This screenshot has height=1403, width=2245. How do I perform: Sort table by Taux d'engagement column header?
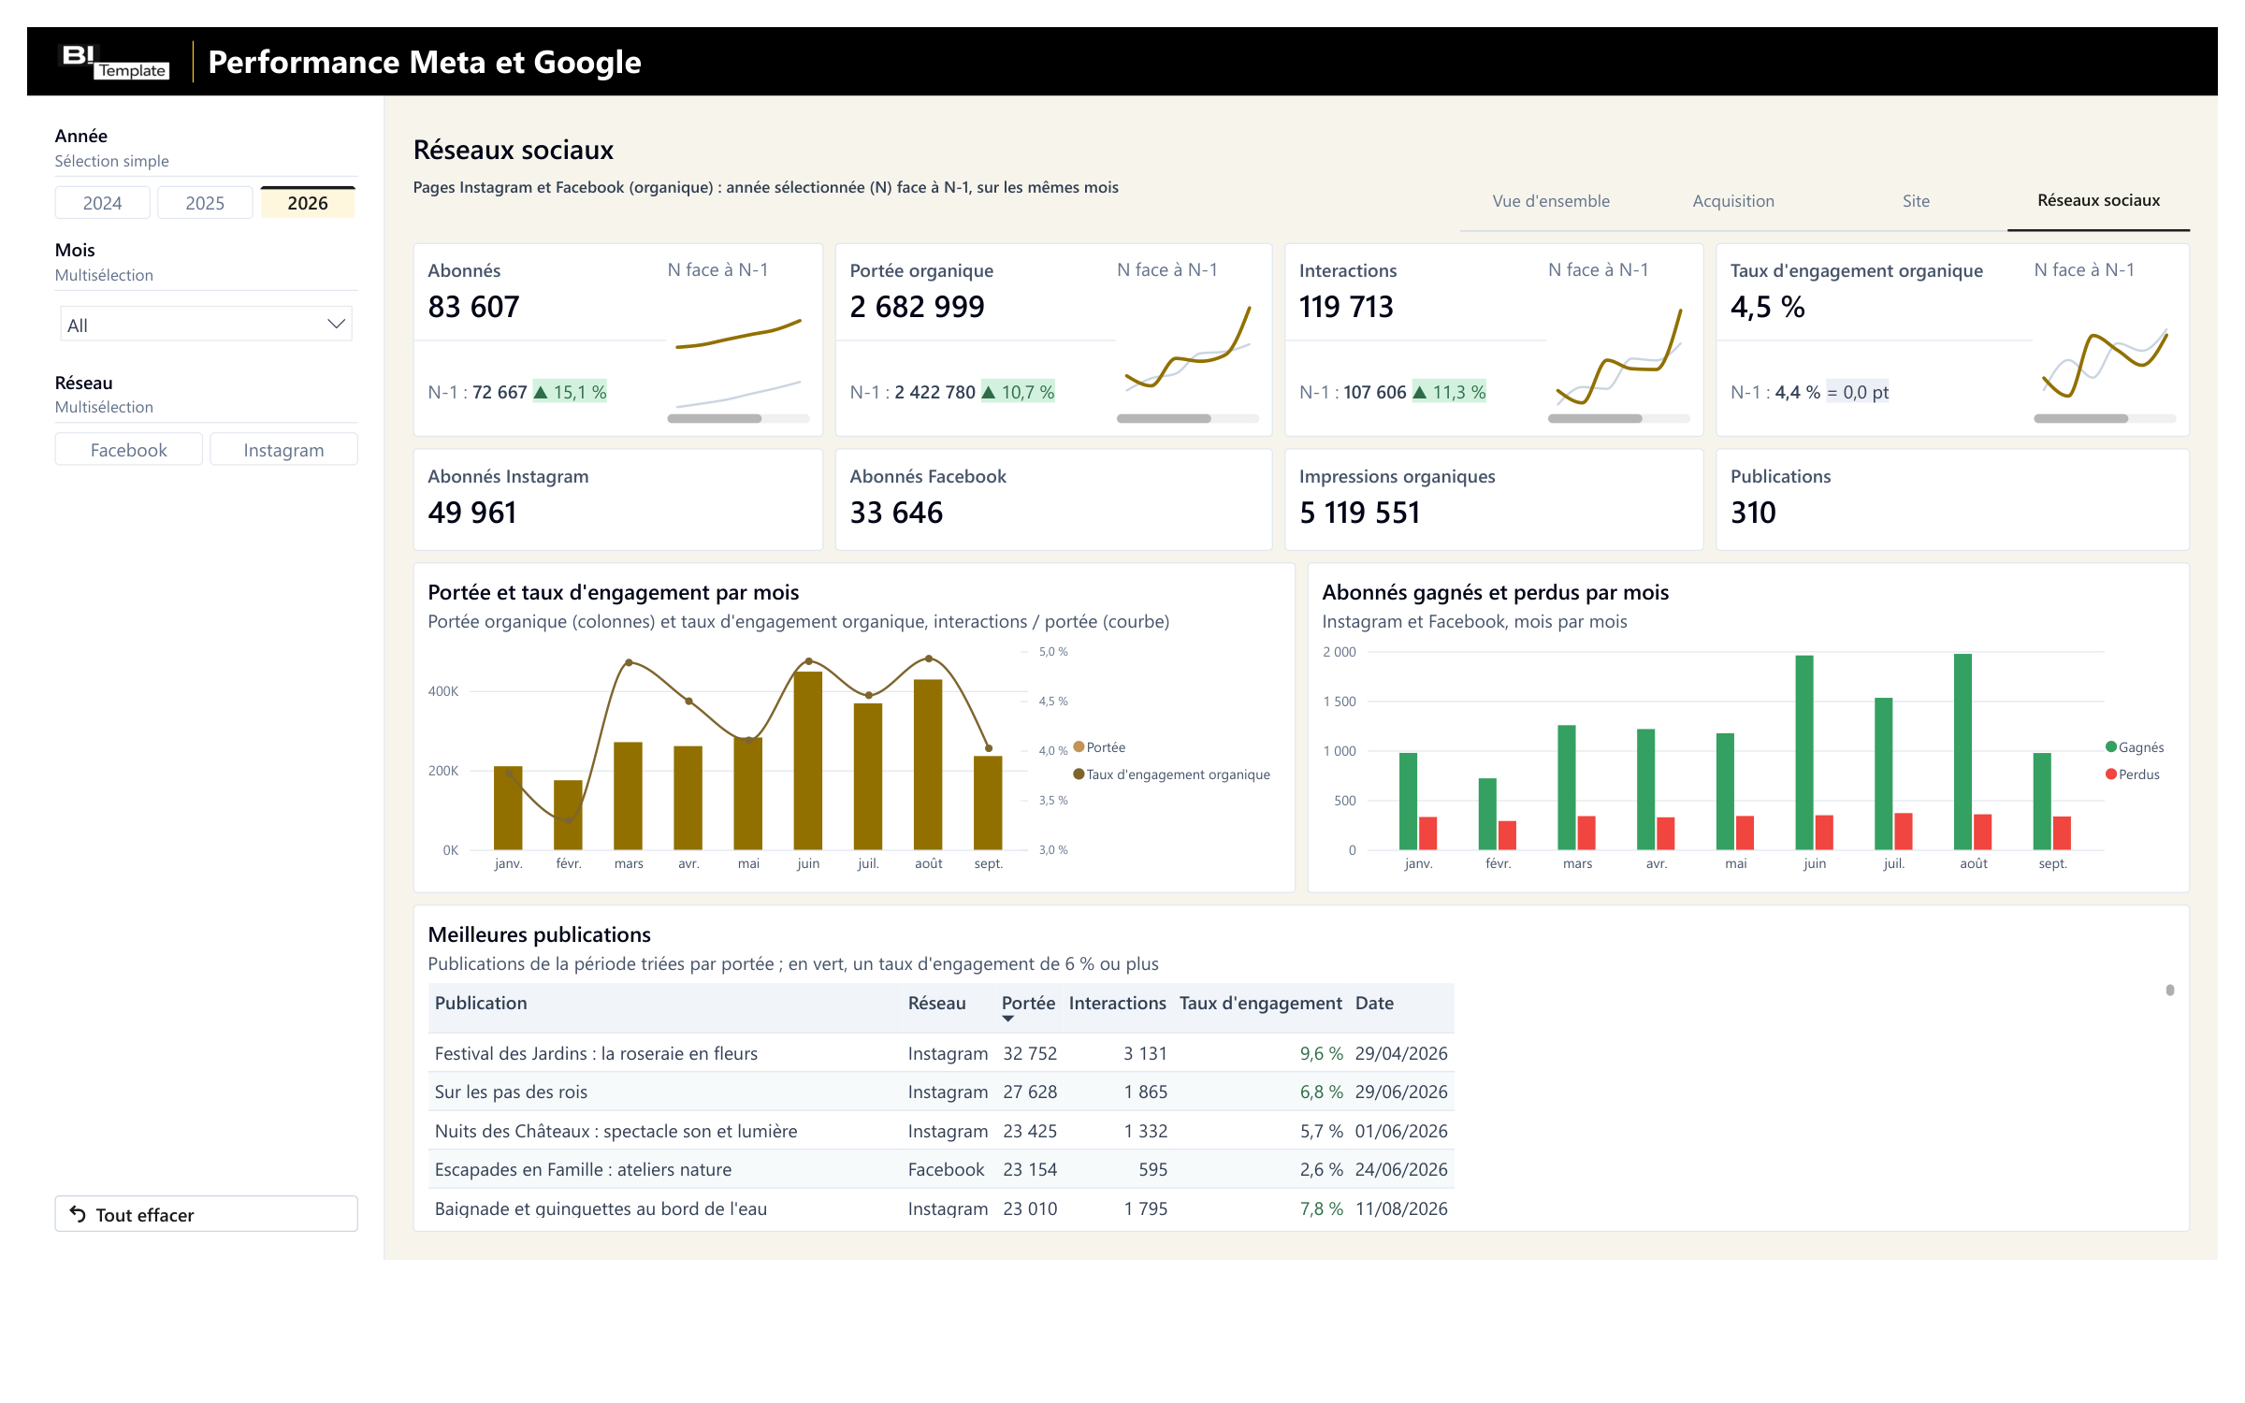pyautogui.click(x=1260, y=1003)
